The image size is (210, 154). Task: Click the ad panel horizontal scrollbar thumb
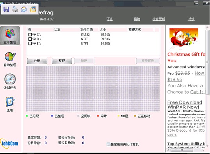(x=182, y=150)
